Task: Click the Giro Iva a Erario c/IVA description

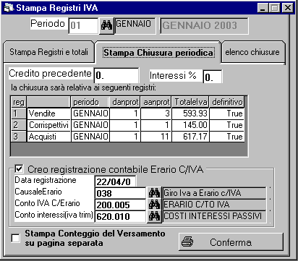Action: click(214, 193)
